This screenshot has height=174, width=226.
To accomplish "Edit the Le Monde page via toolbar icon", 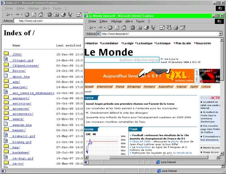I will [x=183, y=27].
